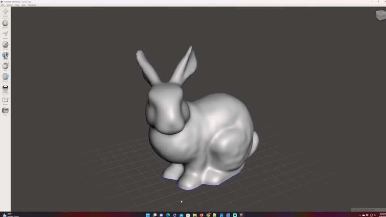The image size is (386, 217).
Task: Launch Microsoft Edge from the taskbar
Action: coord(168,215)
